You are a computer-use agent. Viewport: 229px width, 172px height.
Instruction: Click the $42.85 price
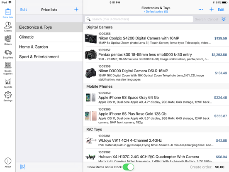pos(222,140)
